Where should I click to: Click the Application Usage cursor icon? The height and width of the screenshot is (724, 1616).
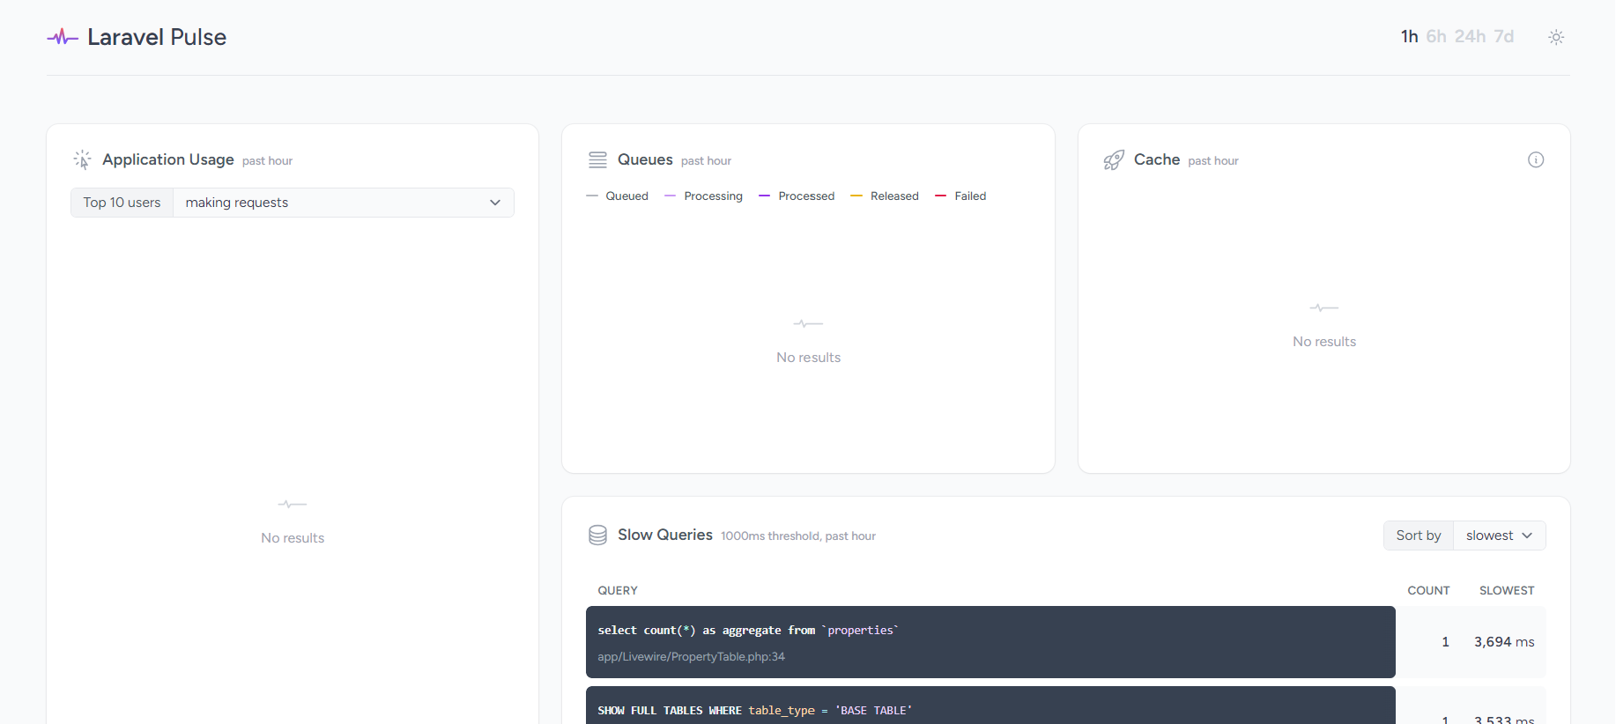coord(82,159)
